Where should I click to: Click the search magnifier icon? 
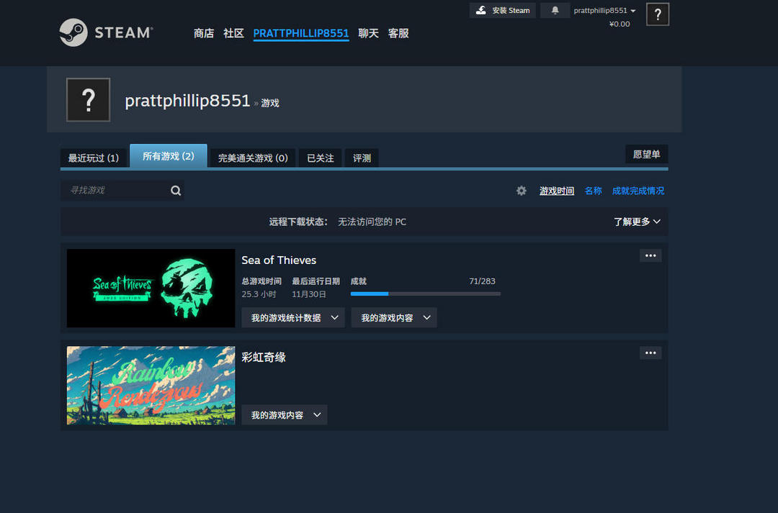[176, 191]
